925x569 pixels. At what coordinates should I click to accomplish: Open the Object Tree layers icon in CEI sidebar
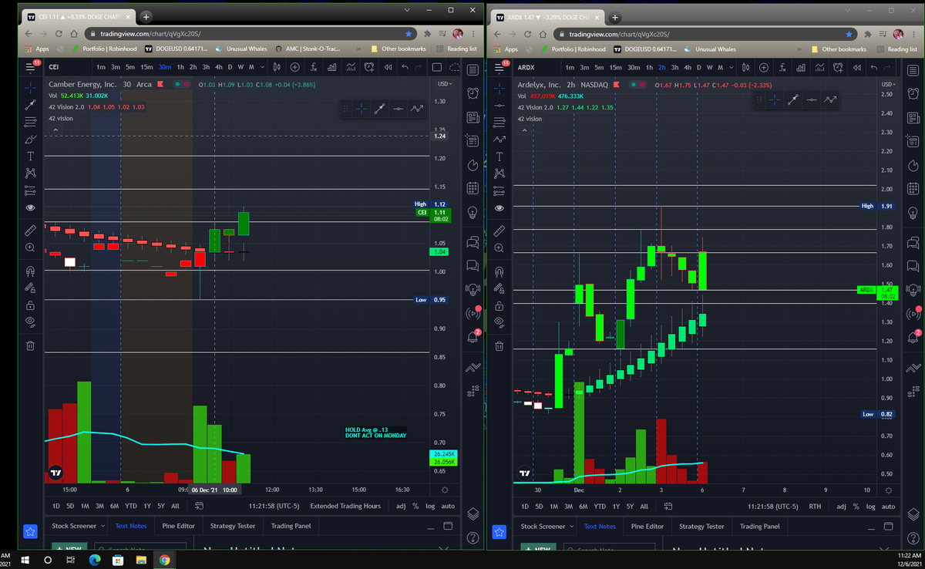473,513
